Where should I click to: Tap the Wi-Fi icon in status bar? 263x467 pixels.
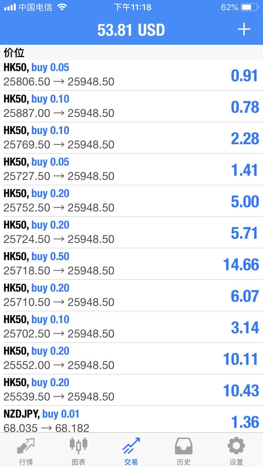click(62, 7)
